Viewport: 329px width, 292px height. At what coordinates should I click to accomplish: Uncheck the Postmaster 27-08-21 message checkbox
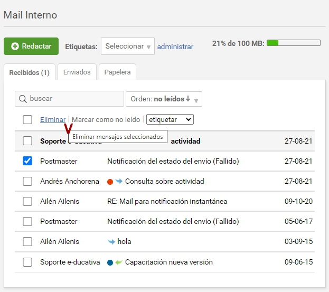(27, 161)
